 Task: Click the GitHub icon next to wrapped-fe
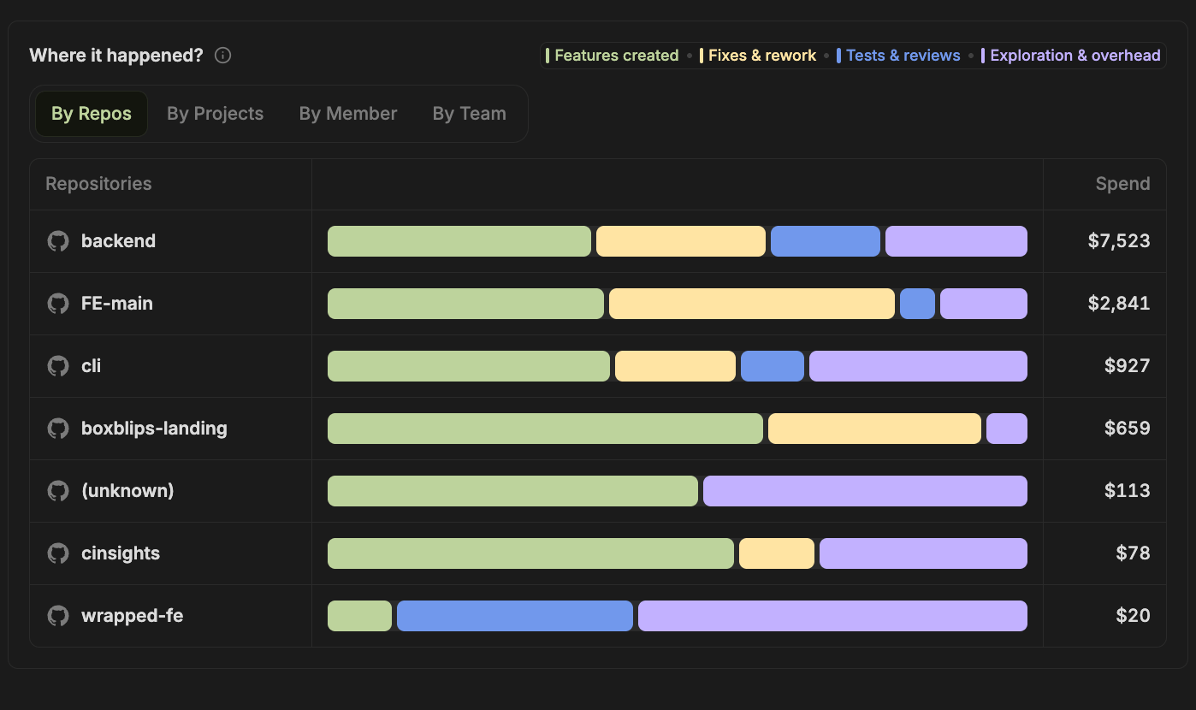[58, 616]
